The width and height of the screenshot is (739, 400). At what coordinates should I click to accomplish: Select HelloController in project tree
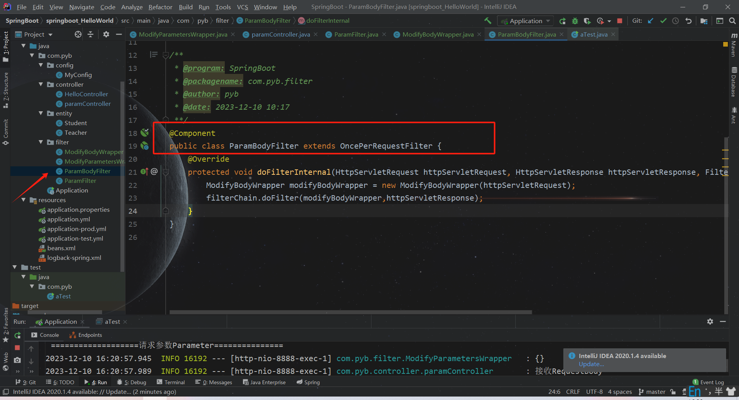tap(86, 94)
